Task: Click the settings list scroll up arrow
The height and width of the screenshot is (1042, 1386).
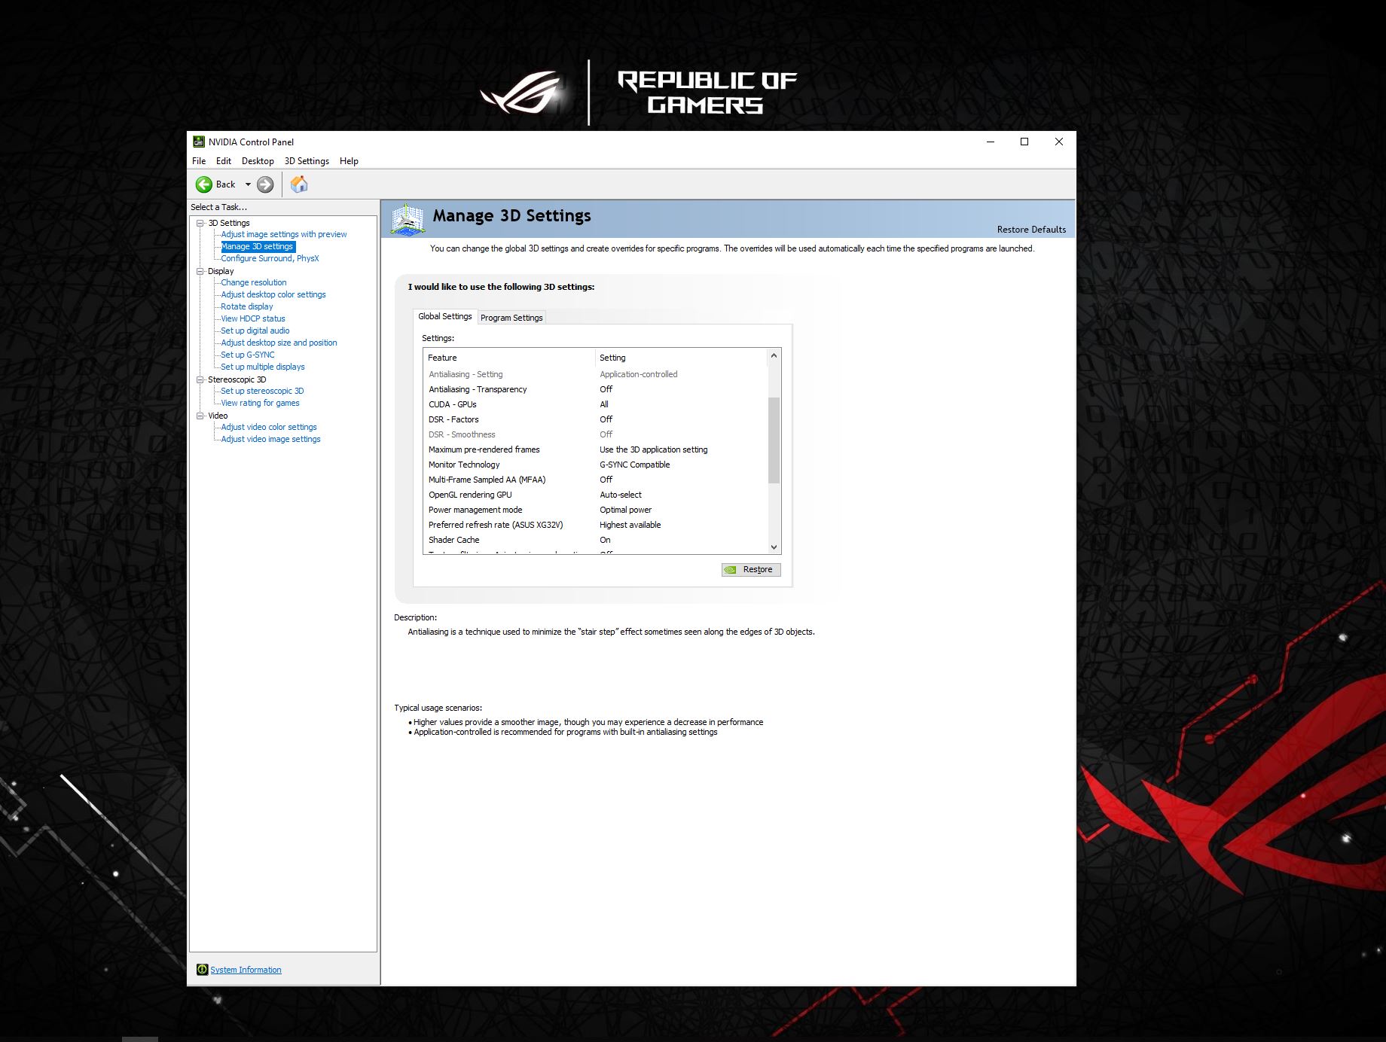Action: 774,355
